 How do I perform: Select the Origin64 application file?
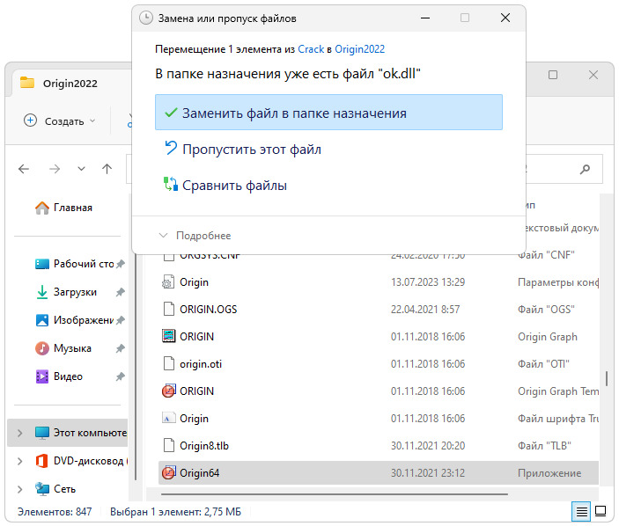379,472
